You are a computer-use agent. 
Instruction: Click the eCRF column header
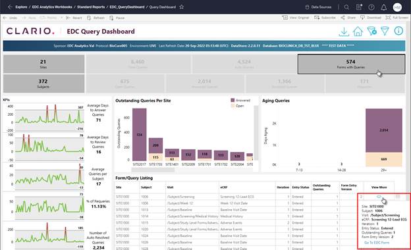click(x=224, y=187)
